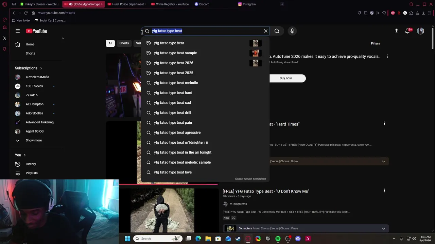Open the YouTube hamburger guide menu
This screenshot has width=435, height=244.
point(18,31)
